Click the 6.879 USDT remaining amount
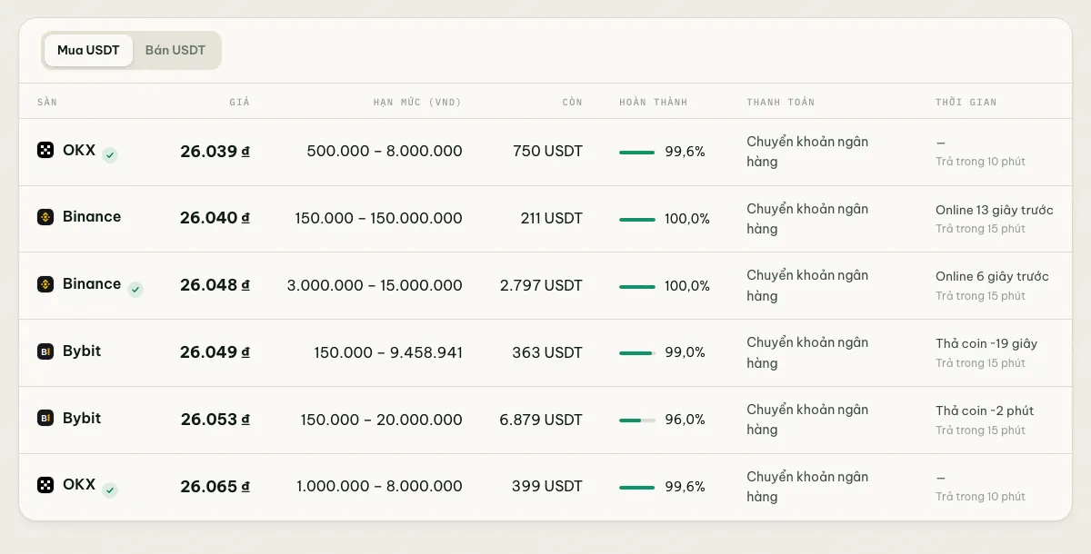 tap(541, 420)
